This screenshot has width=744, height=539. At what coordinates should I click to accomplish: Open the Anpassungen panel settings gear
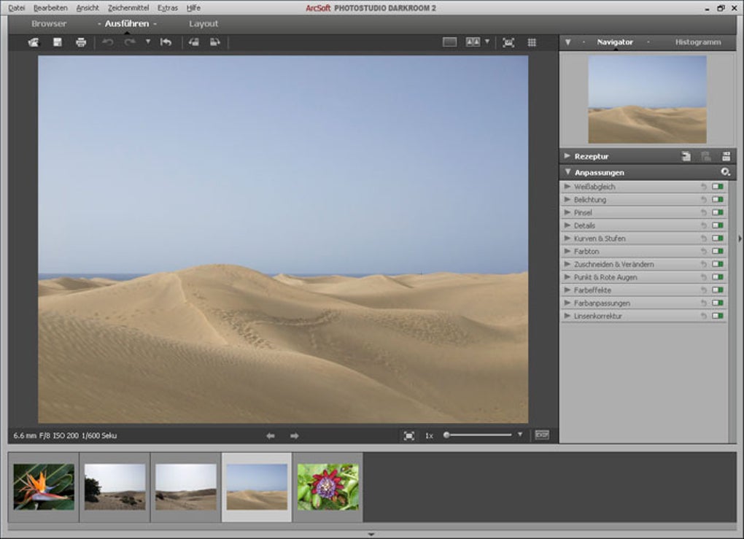tap(725, 172)
